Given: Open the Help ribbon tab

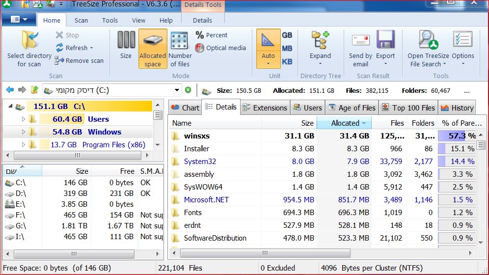Looking at the screenshot, I should pyautogui.click(x=166, y=20).
